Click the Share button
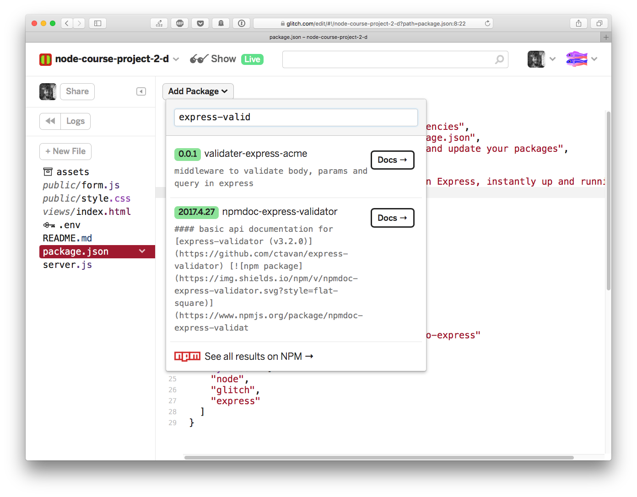This screenshot has width=637, height=497. point(77,91)
